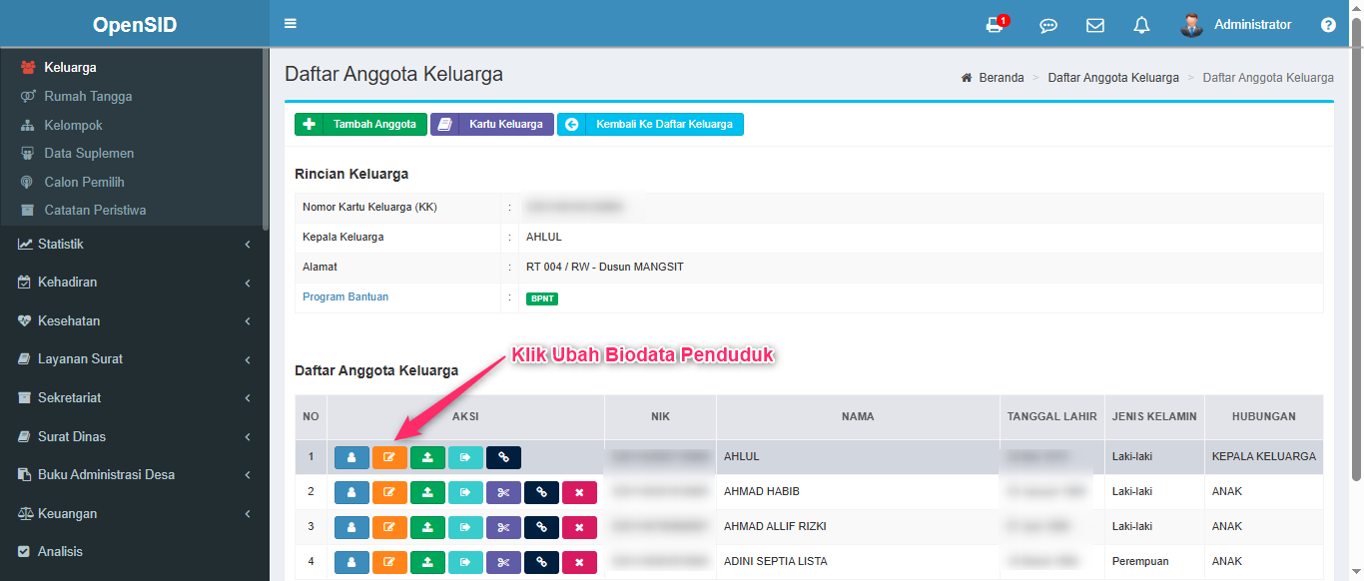Click the green BPNT badge

tap(542, 298)
